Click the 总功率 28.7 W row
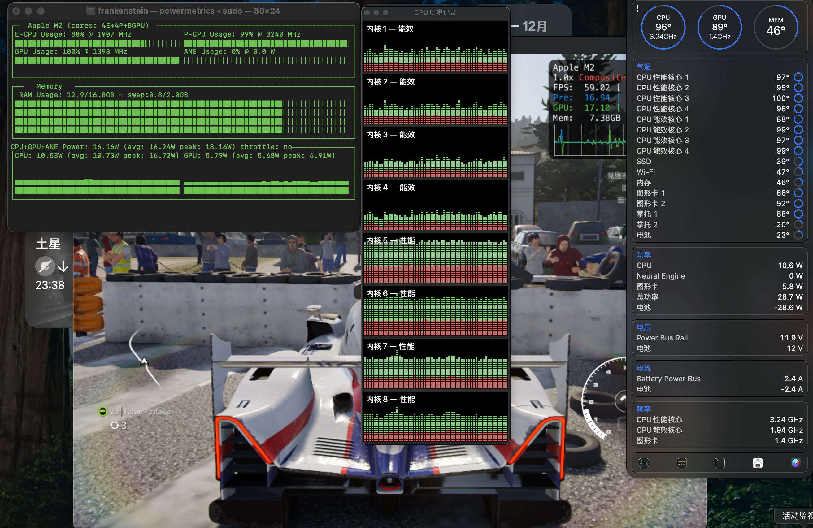Viewport: 813px width, 528px height. pos(720,297)
